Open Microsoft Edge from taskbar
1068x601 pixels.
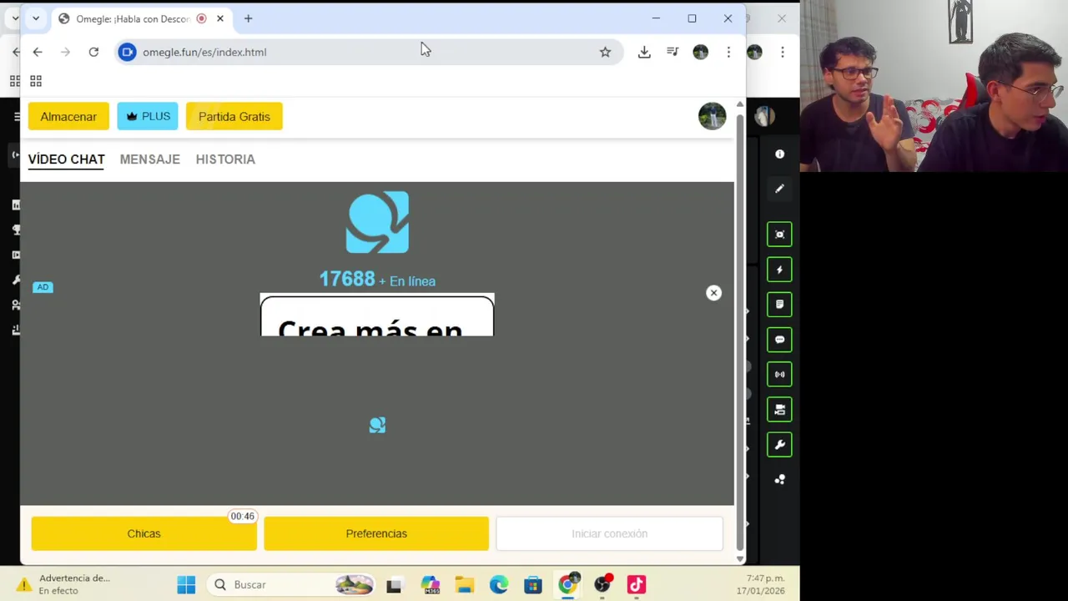click(499, 584)
